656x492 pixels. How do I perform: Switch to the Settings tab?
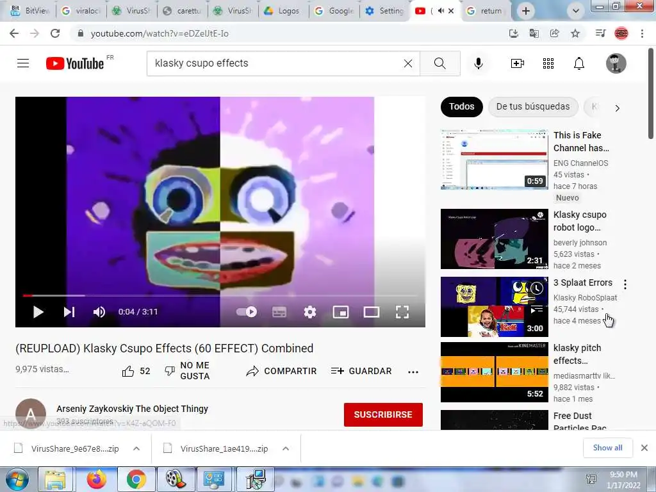click(x=385, y=11)
